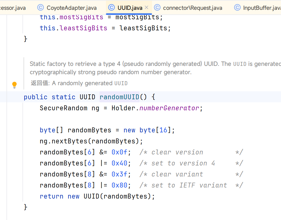Click the numberGenerator field reference
This screenshot has width=281, height=220.
tap(169, 108)
